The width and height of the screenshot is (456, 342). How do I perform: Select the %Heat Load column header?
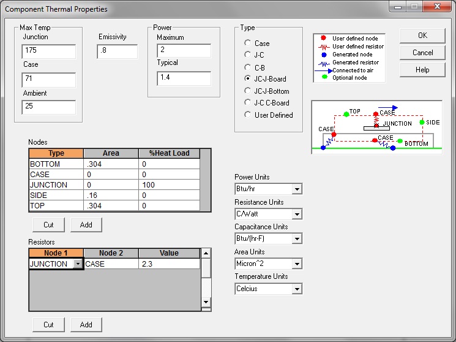[x=170, y=153]
